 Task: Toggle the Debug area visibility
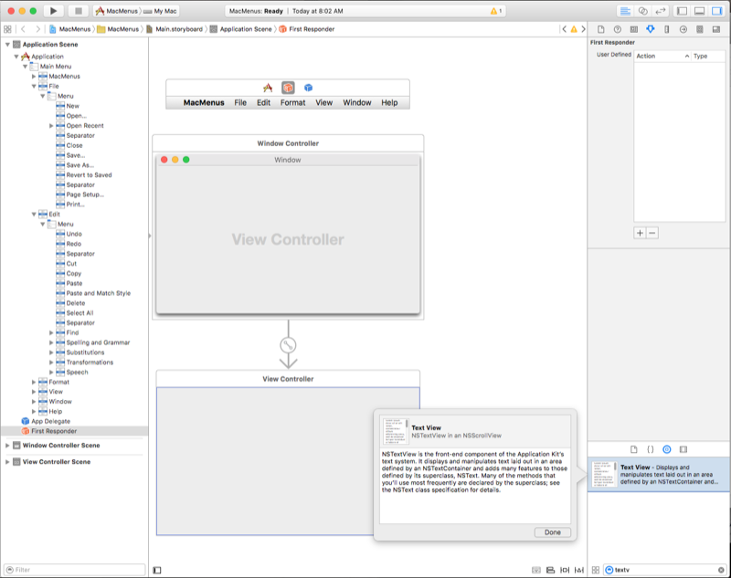698,11
